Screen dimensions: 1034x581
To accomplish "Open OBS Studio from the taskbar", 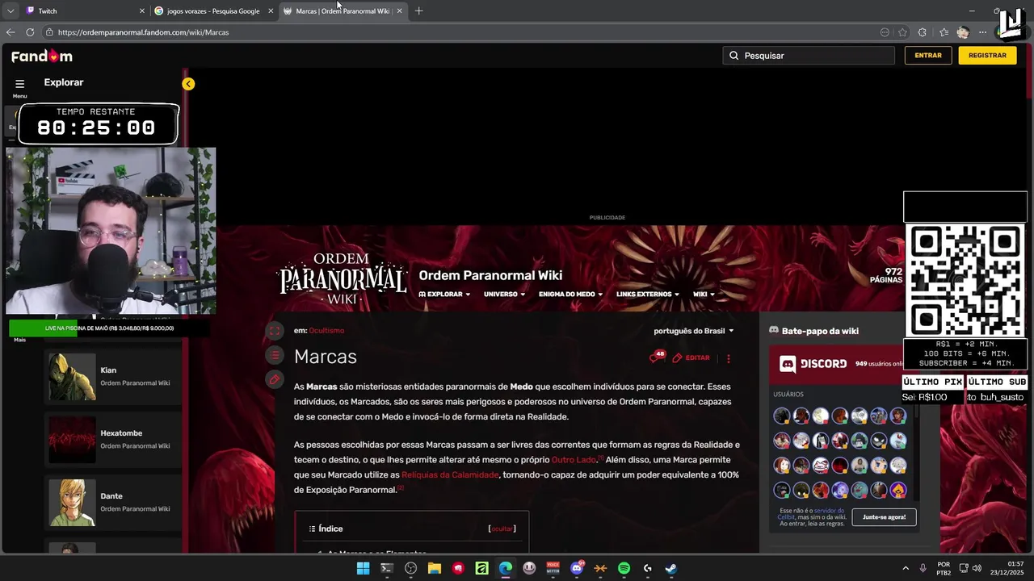I will [x=410, y=568].
